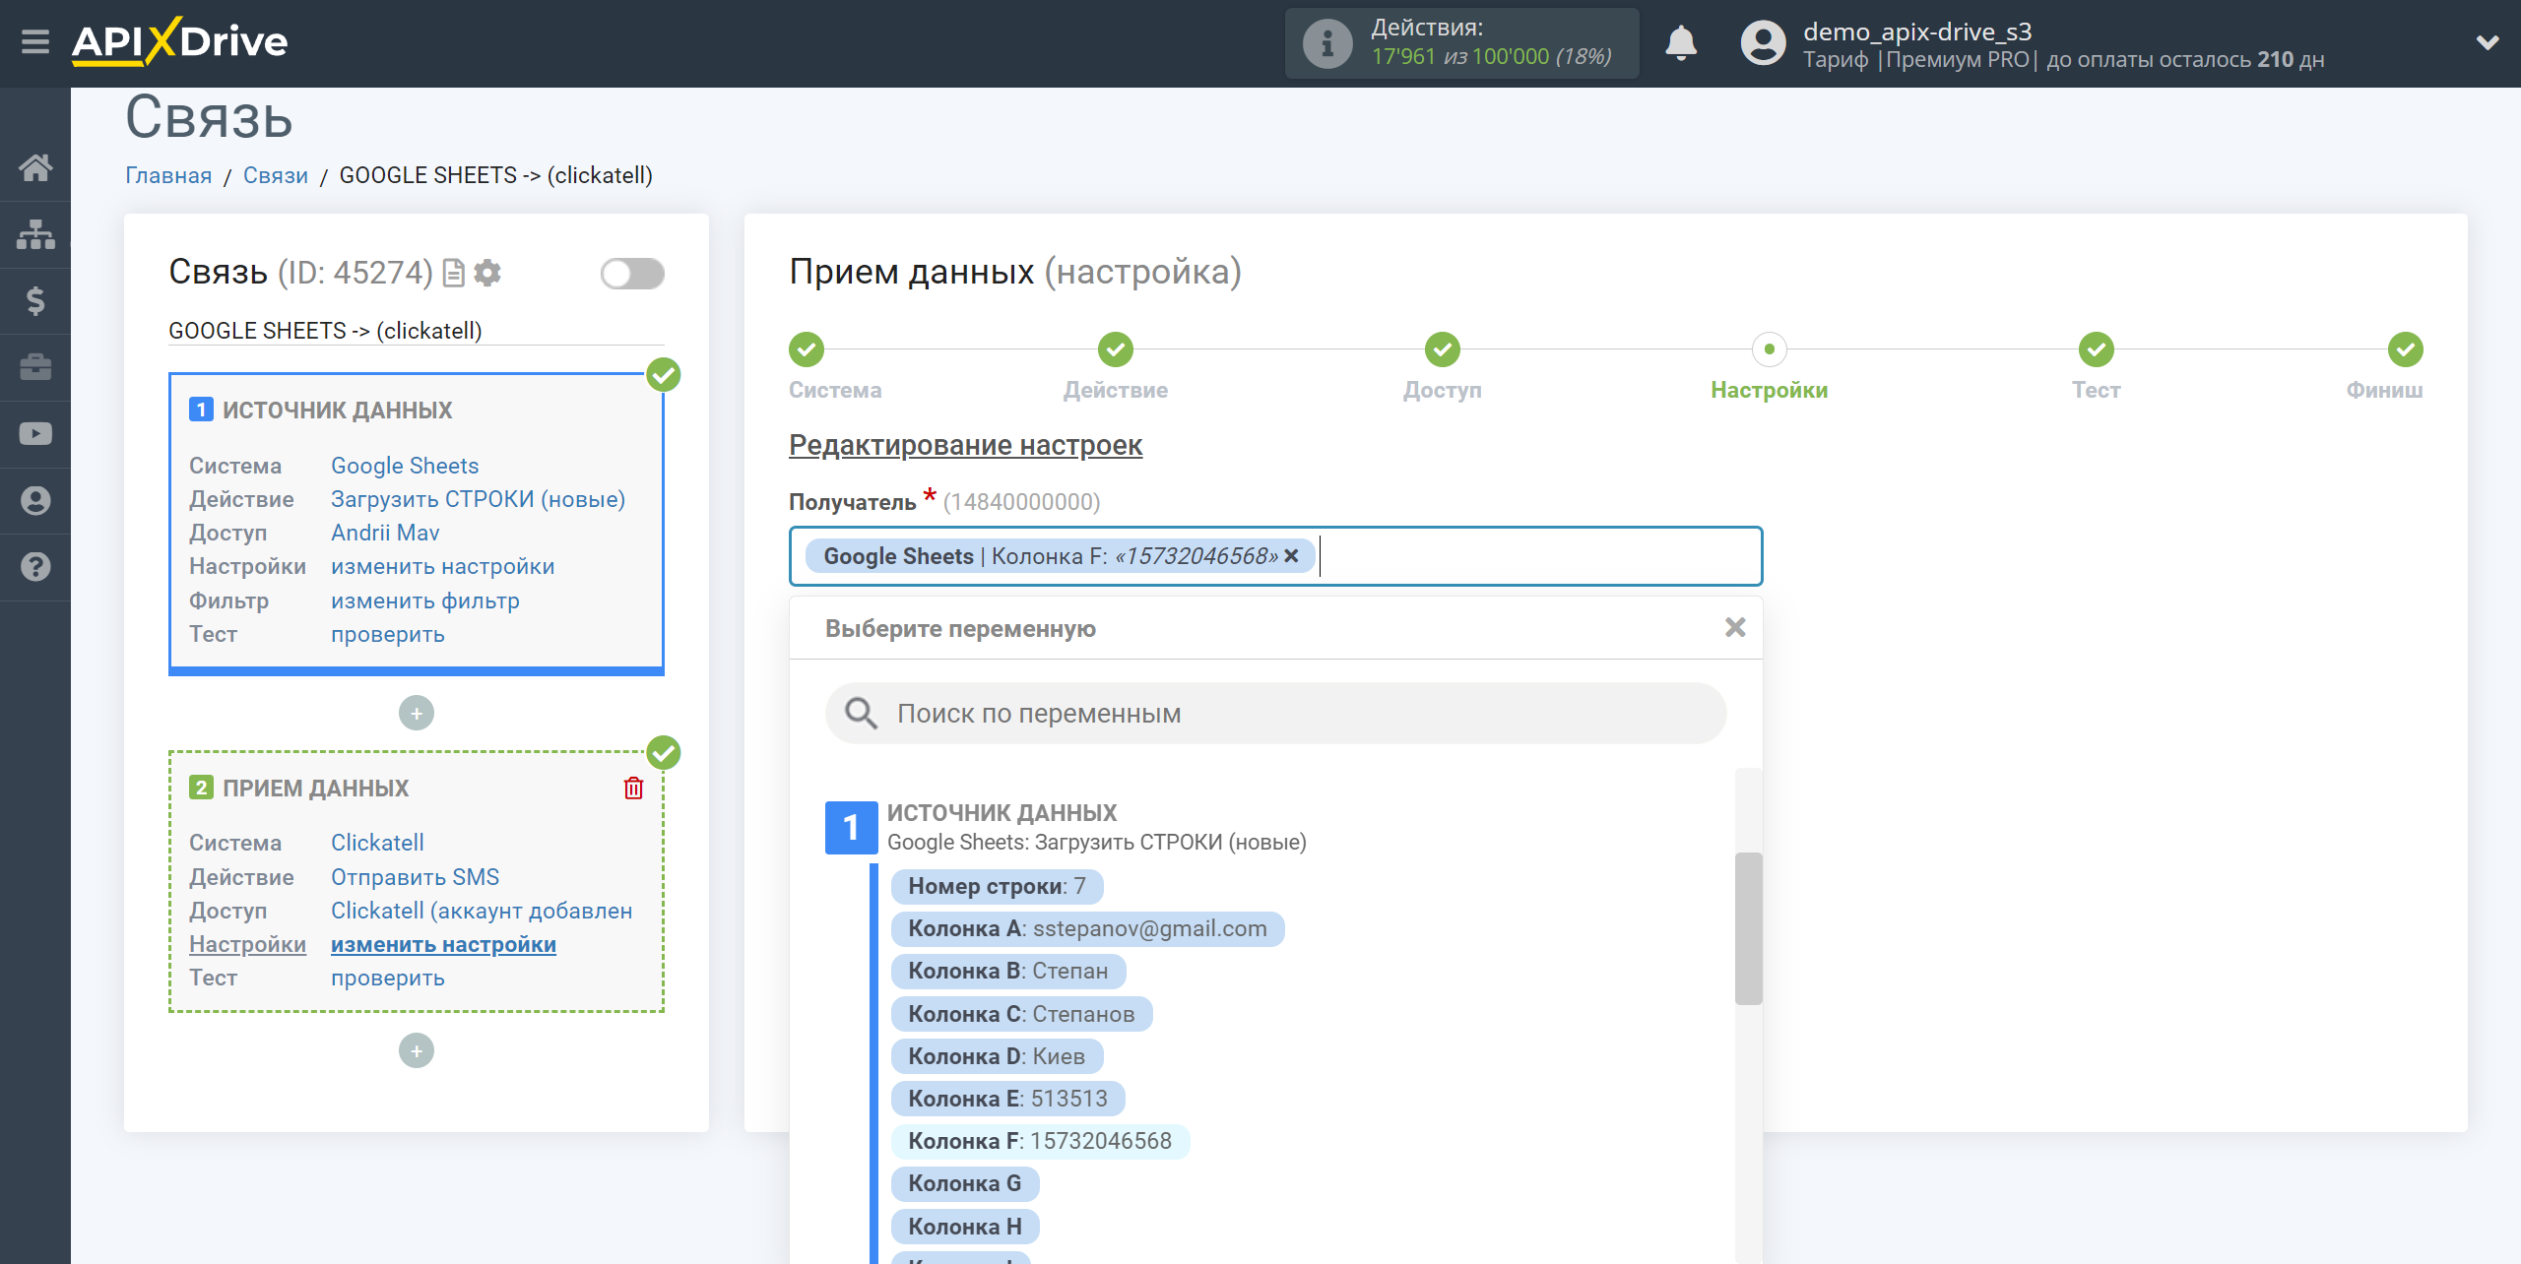2521x1264 pixels.
Task: Delete the data receiver block via trash icon
Action: point(633,788)
